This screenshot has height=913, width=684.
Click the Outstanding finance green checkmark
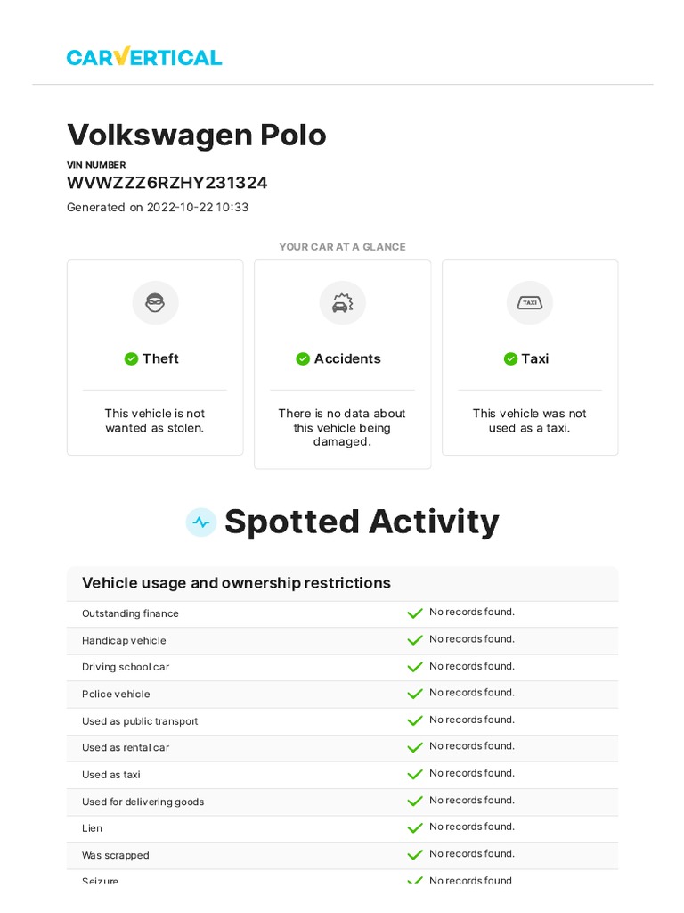pos(415,613)
